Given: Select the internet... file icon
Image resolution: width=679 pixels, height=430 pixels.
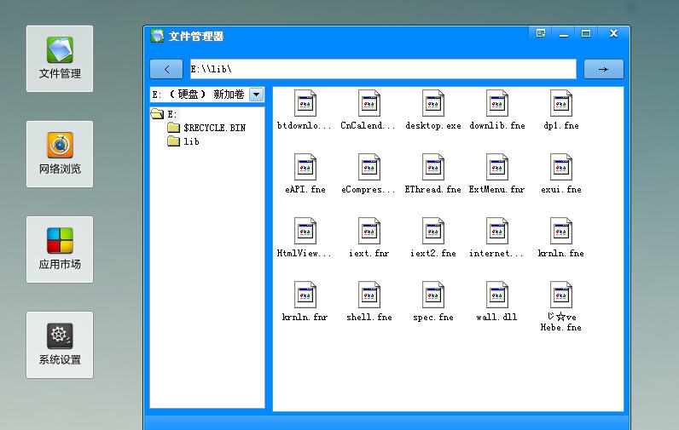Looking at the screenshot, I should [497, 231].
